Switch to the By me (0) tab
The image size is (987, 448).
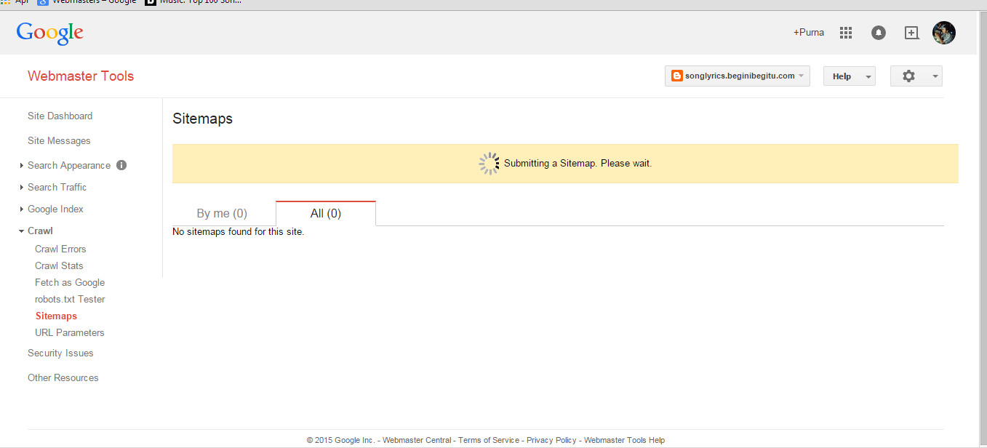[222, 213]
